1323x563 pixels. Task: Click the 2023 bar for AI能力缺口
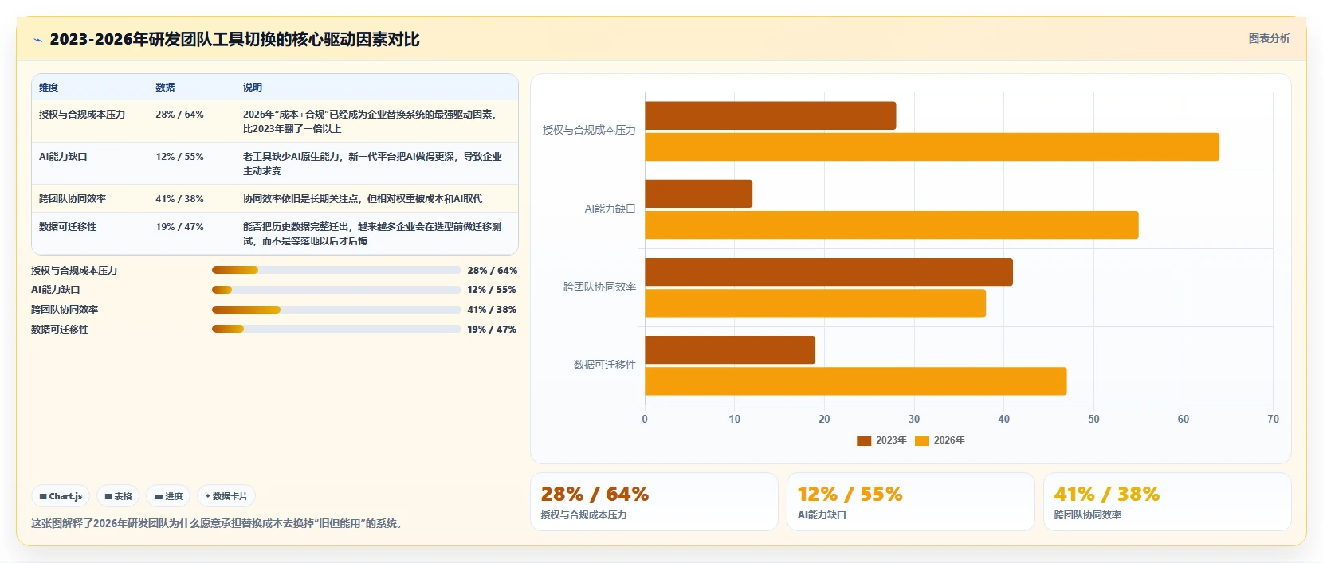tap(699, 194)
